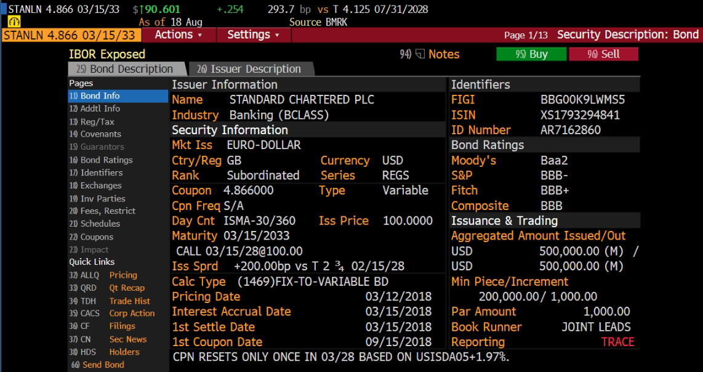Open the Fees, Restrict page
703x372 pixels.
click(x=103, y=211)
